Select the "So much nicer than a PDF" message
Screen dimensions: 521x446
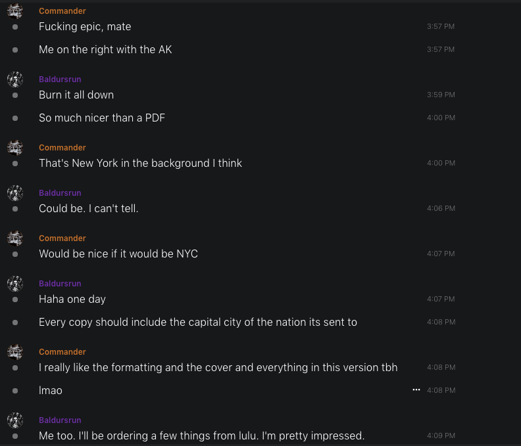pos(102,118)
